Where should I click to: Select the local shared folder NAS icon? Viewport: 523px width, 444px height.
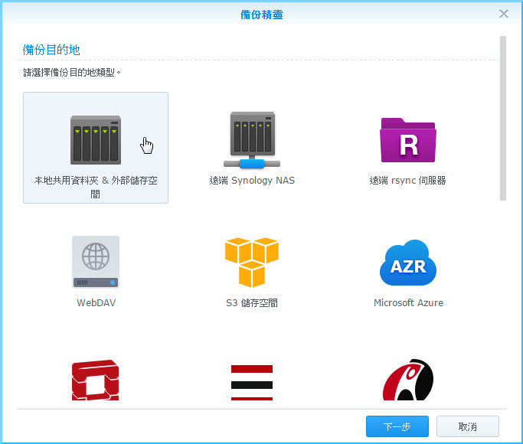95,139
